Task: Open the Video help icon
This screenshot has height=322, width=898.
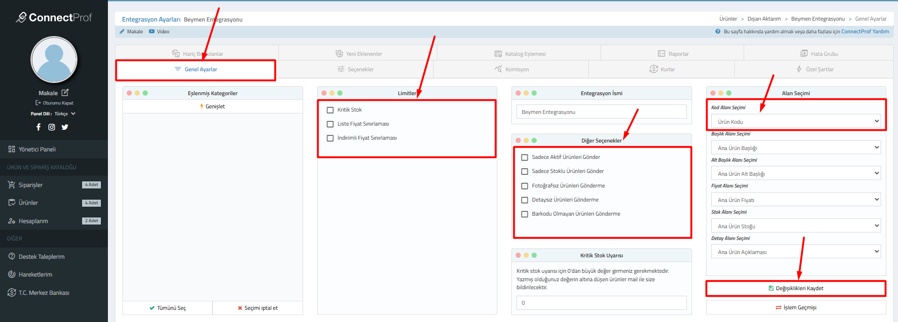Action: pyautogui.click(x=152, y=31)
